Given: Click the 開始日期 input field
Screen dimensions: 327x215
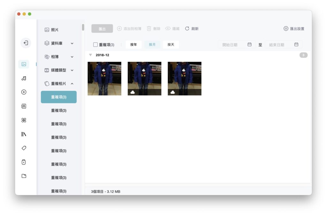Looking at the screenshot, I should (237, 45).
